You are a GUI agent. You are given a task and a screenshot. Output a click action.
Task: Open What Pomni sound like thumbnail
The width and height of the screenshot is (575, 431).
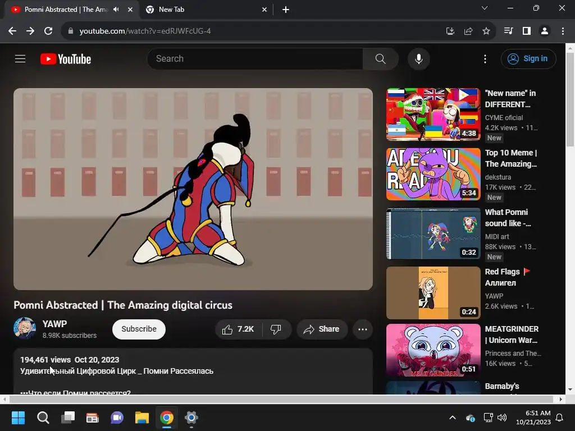click(x=433, y=233)
